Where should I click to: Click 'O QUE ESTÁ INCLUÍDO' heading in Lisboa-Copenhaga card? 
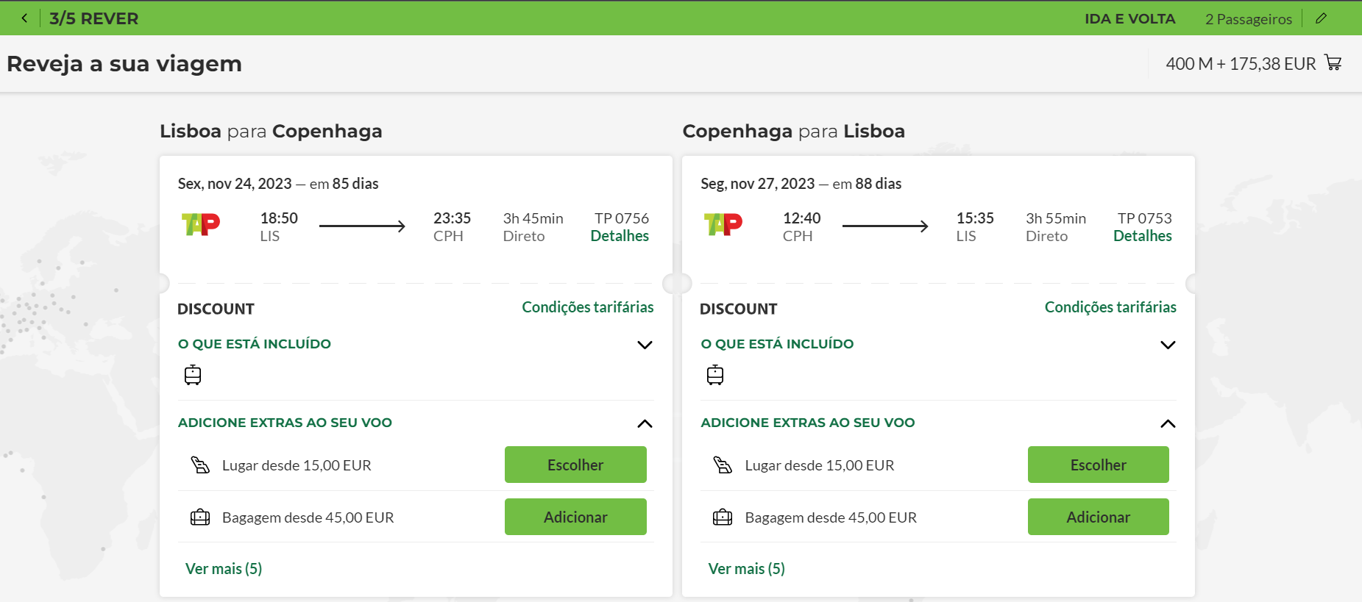point(255,344)
